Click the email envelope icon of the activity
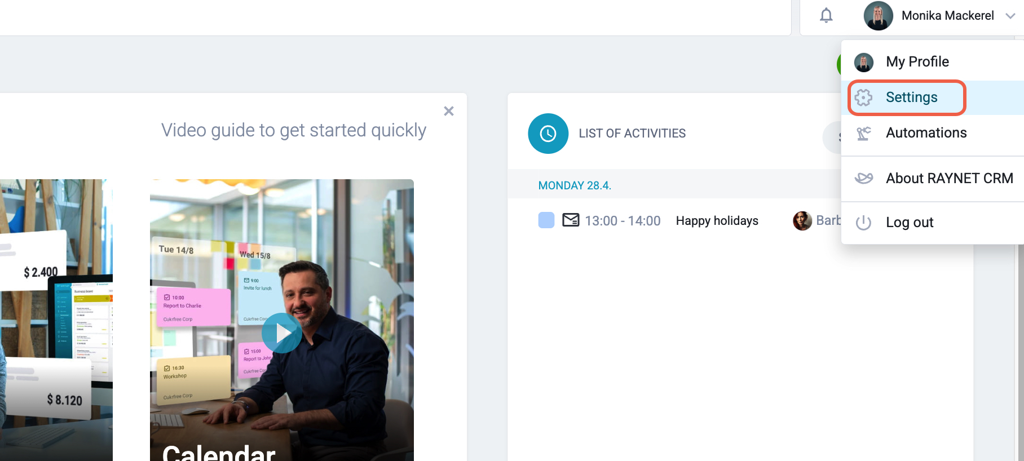This screenshot has height=461, width=1024. (x=571, y=220)
